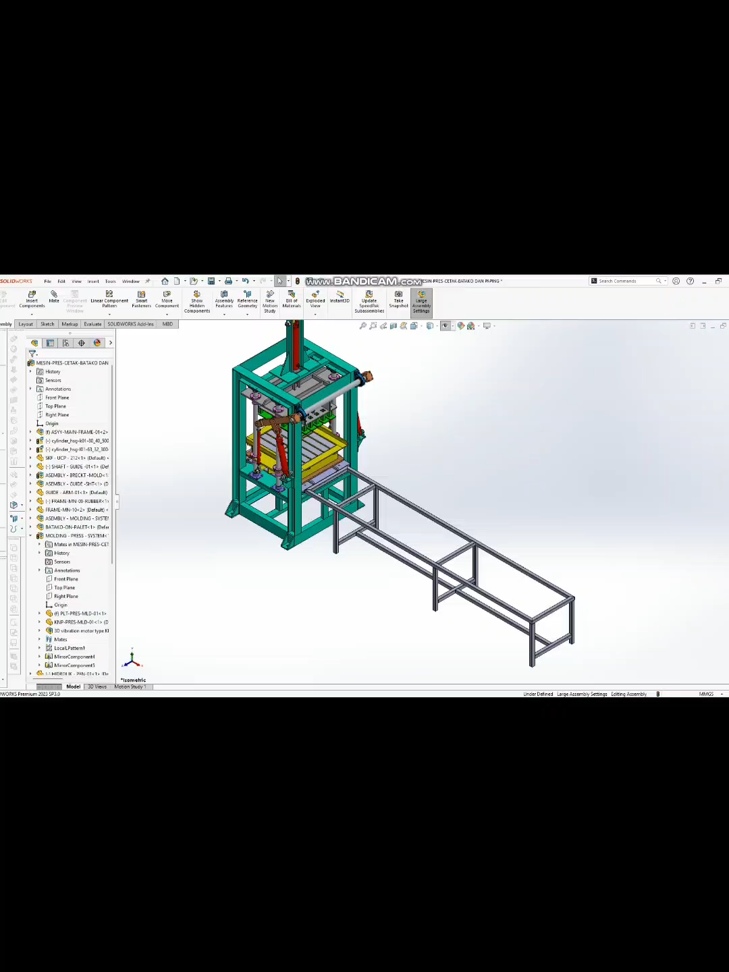The image size is (729, 972).
Task: Click the Exploded View tool
Action: (315, 299)
